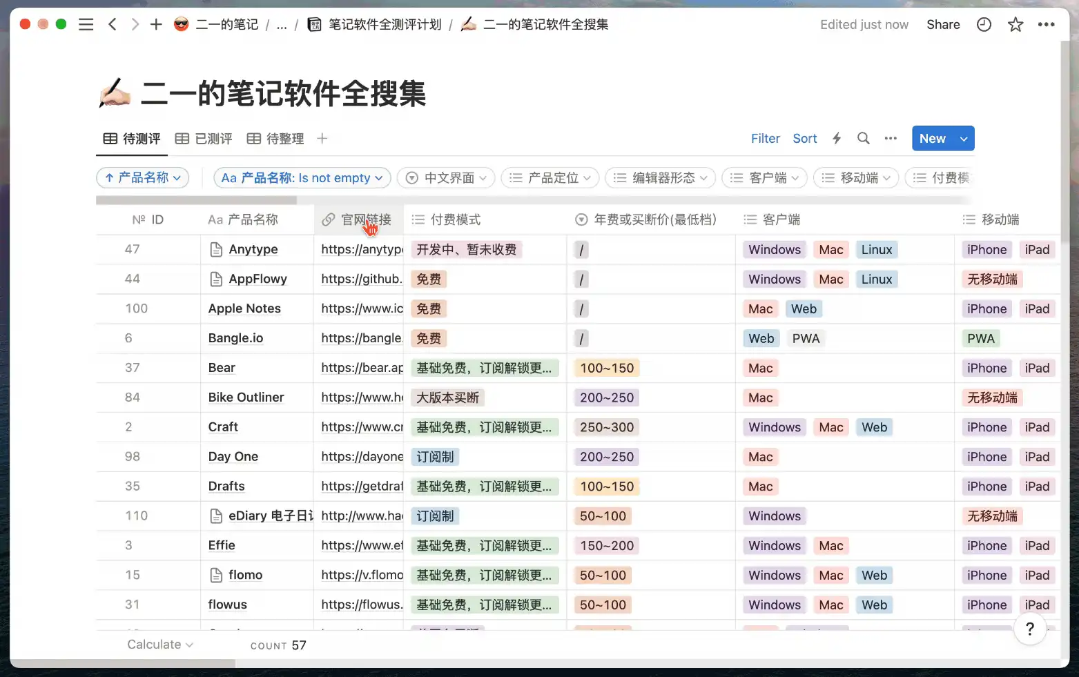Viewport: 1079px width, 677px height.
Task: Go back with the left arrow
Action: point(113,25)
